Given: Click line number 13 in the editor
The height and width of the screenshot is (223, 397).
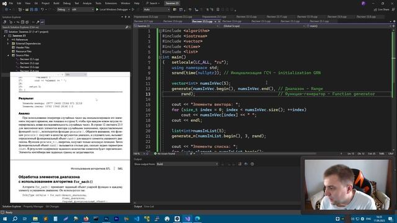Looking at the screenshot, I should [x=148, y=94].
